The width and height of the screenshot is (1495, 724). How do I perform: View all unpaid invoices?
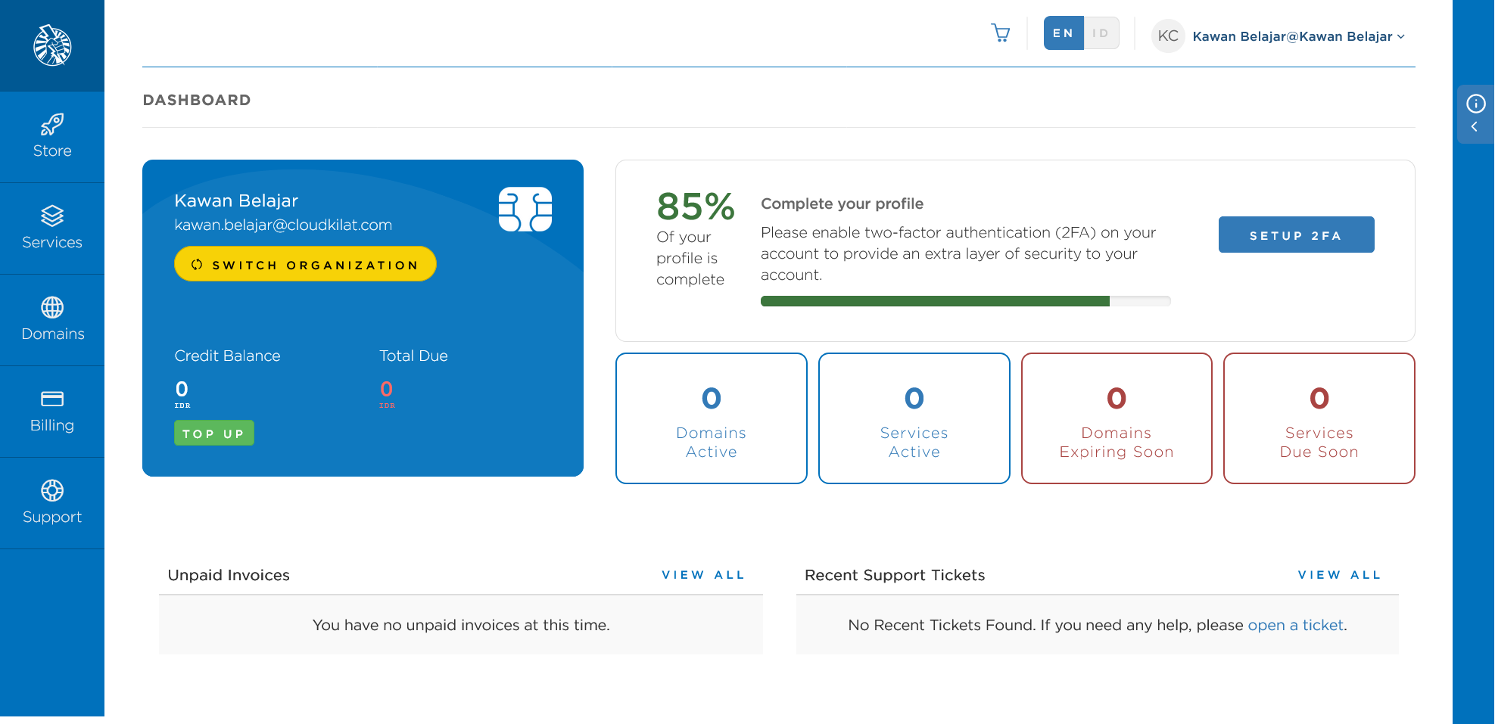(x=702, y=575)
